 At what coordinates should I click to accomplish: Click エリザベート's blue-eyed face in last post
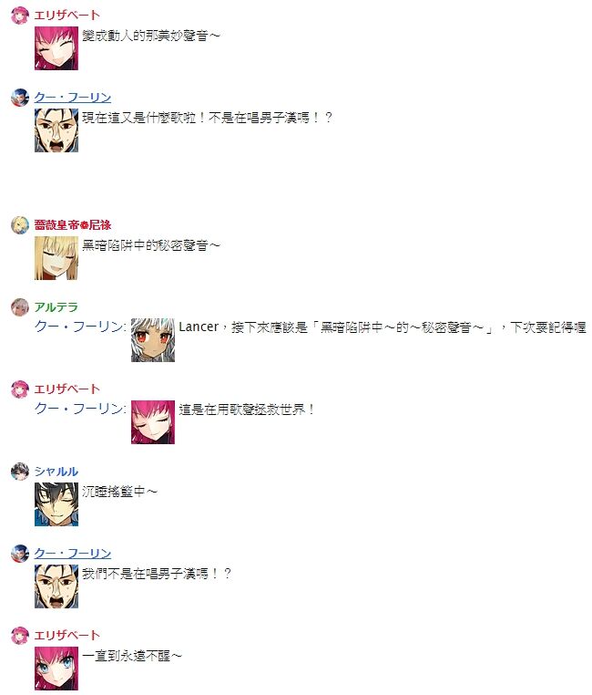(56, 669)
